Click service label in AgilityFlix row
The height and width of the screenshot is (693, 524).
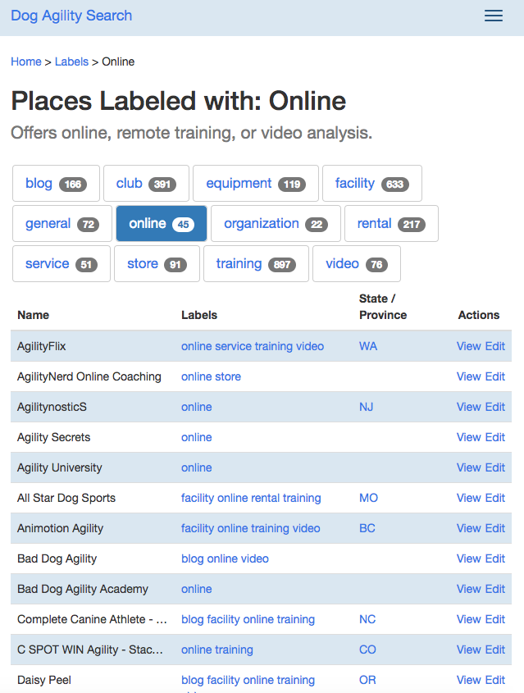(231, 346)
